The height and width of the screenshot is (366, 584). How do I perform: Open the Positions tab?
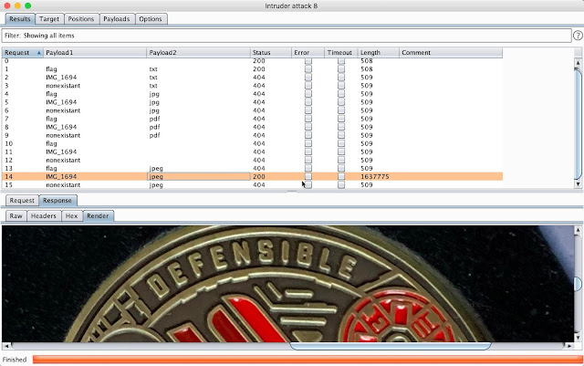pos(81,19)
